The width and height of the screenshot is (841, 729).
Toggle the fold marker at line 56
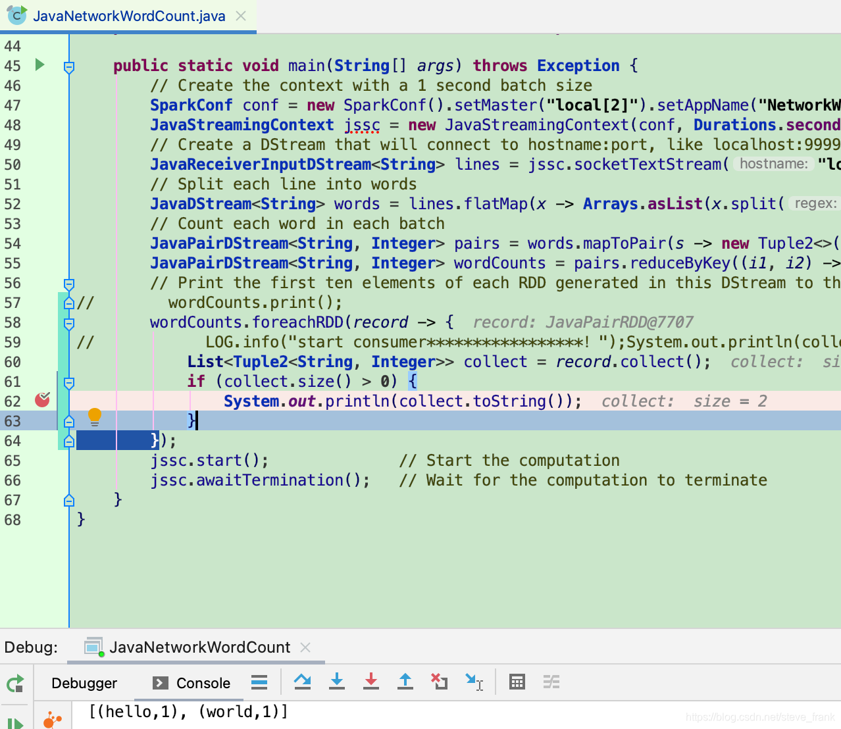[69, 284]
